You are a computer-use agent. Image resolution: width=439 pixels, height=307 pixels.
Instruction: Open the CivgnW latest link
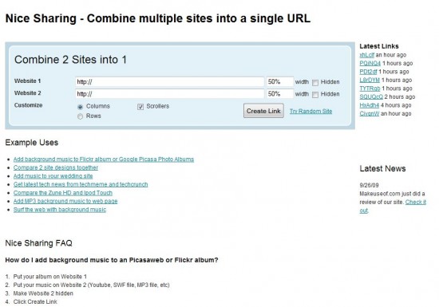pos(370,113)
